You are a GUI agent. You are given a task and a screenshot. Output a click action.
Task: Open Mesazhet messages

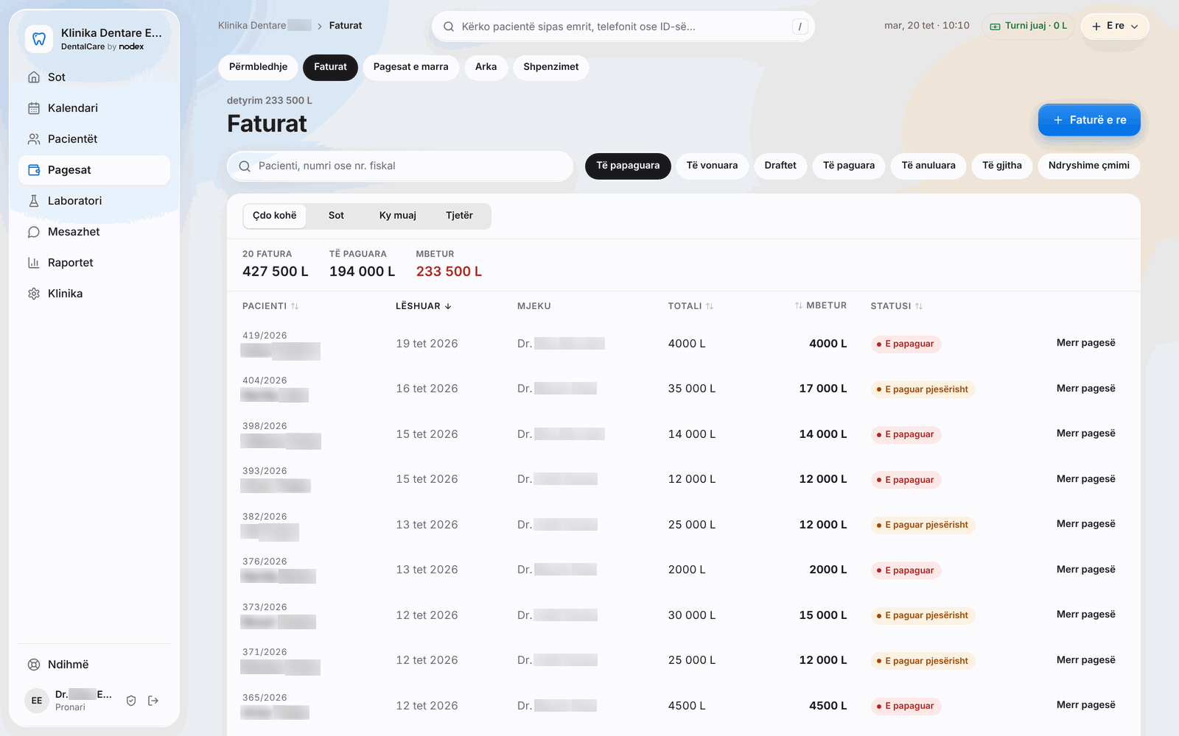point(94,232)
